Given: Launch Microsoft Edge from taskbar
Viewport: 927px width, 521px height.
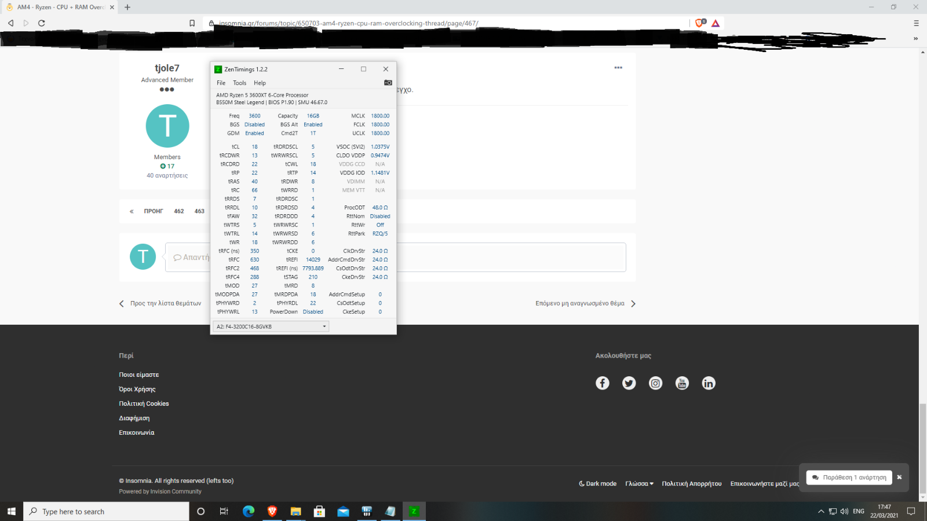Looking at the screenshot, I should [249, 511].
